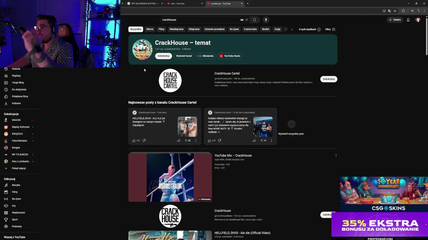Viewport: 428px width, 240px height.
Task: Click Wyświetl wszystkie posty link
Action: coord(291,134)
